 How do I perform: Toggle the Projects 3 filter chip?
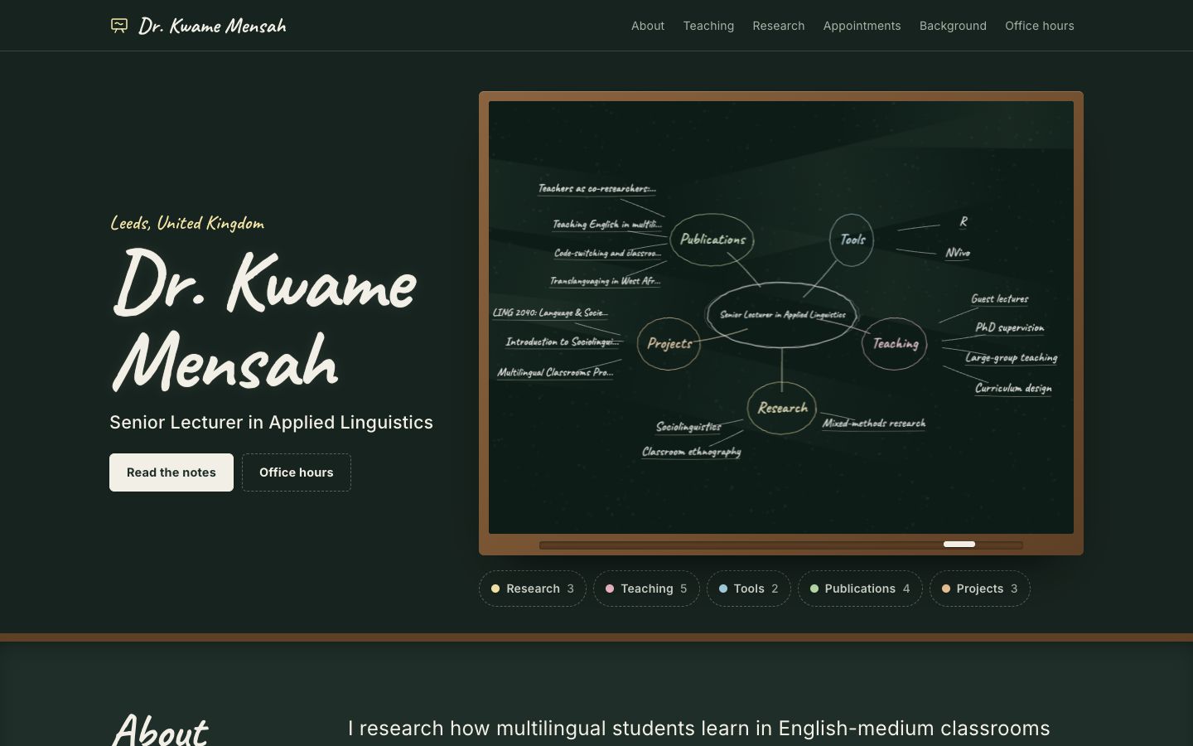click(x=980, y=589)
